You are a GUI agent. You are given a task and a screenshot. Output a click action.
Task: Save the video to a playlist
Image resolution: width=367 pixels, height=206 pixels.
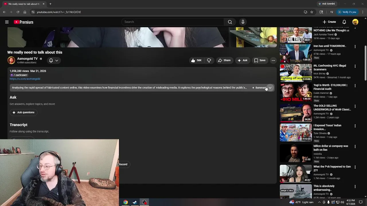pyautogui.click(x=260, y=60)
